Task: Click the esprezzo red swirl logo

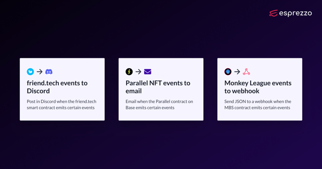Action: (274, 13)
